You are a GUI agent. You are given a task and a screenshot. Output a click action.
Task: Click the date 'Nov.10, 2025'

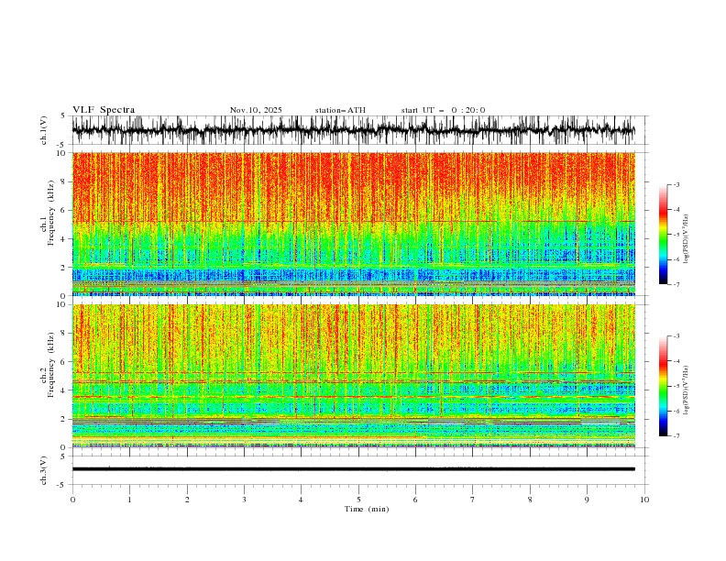[x=256, y=110]
